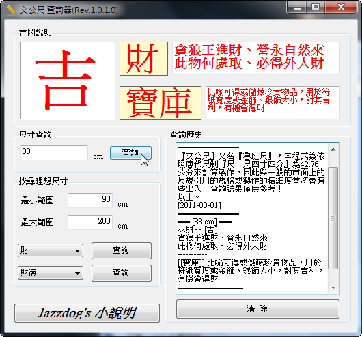Screen dimensions: 362x337
Task: Click the [2011-08-01] date in history
Action: click(x=199, y=205)
